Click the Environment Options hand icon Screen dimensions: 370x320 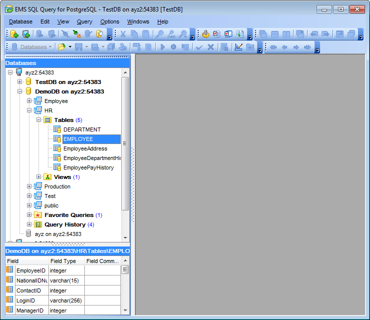pyautogui.click(x=205, y=34)
